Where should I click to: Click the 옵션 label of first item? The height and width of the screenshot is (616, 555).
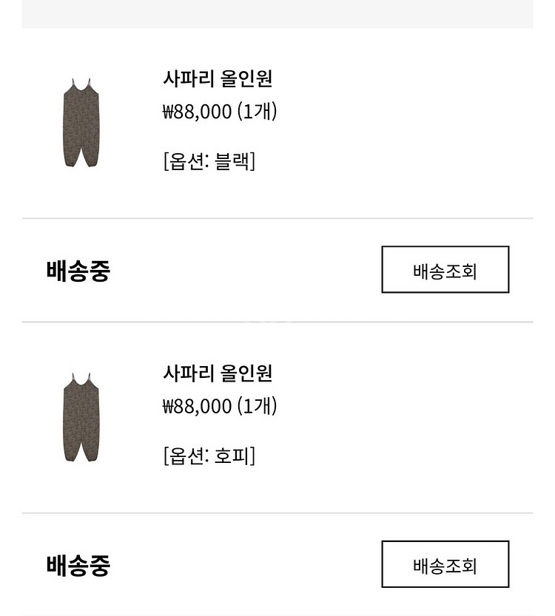(x=186, y=161)
